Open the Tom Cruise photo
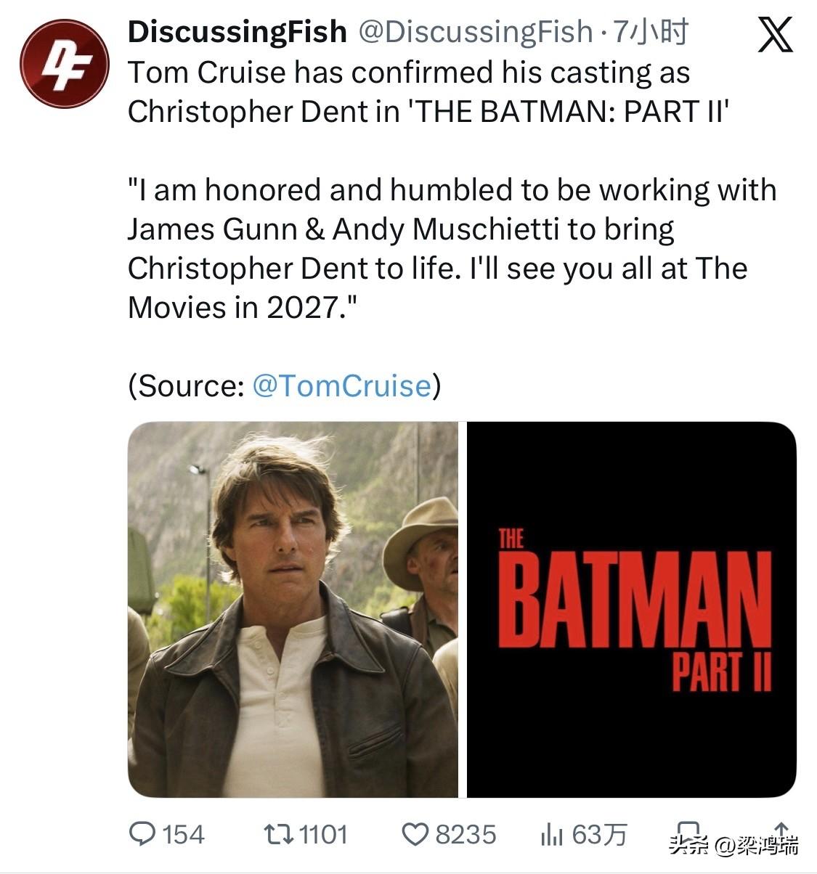 [x=293, y=610]
